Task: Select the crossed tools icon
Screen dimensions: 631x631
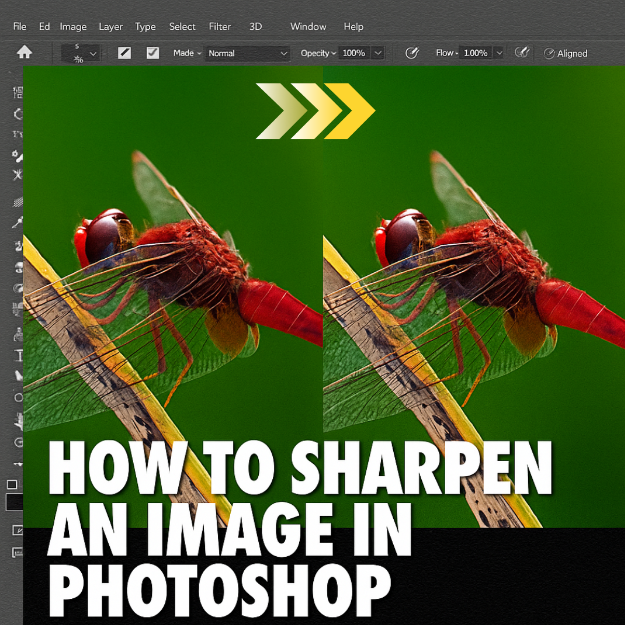Action: pyautogui.click(x=18, y=175)
